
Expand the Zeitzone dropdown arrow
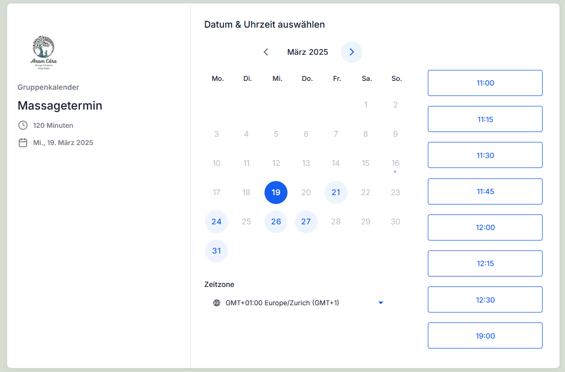[x=381, y=303]
